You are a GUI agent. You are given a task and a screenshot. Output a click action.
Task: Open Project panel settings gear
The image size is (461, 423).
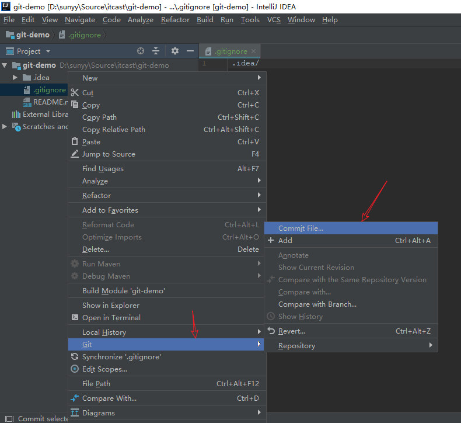(174, 51)
